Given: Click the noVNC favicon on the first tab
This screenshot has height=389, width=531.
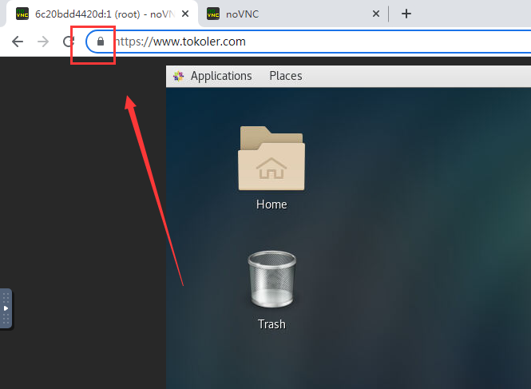Looking at the screenshot, I should [x=22, y=14].
